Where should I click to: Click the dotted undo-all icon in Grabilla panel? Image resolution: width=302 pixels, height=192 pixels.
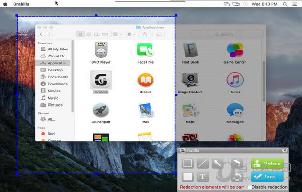[x=237, y=177]
